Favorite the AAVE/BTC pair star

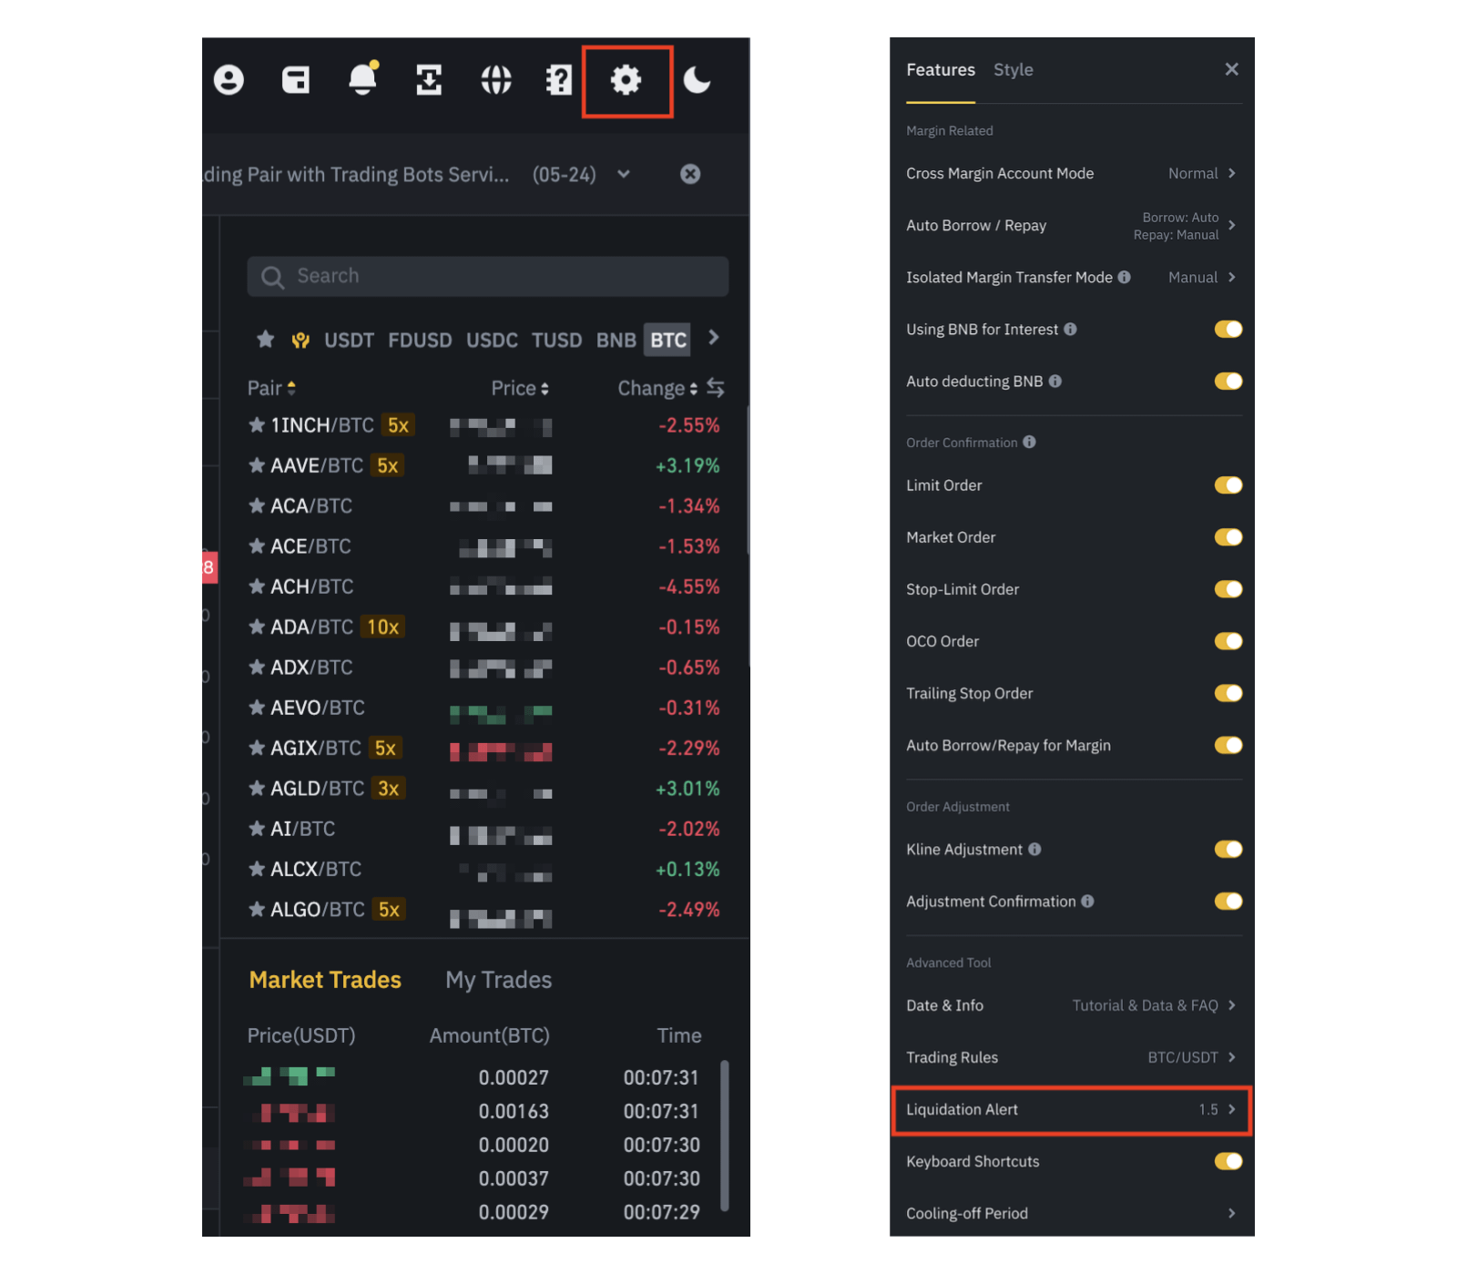point(257,465)
